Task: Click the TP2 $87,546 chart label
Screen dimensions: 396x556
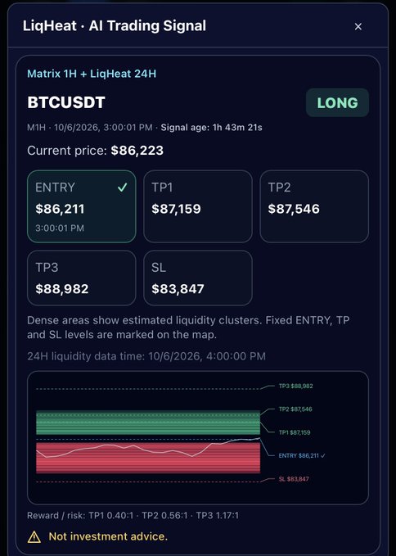Action: (295, 409)
